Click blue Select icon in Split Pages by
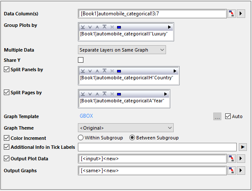Viewport: 252px width, 191px height. (119, 94)
